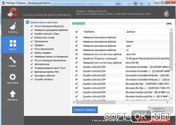
Task: Select the Download.SwInstallerAttributes.1 row
Action: point(121,80)
